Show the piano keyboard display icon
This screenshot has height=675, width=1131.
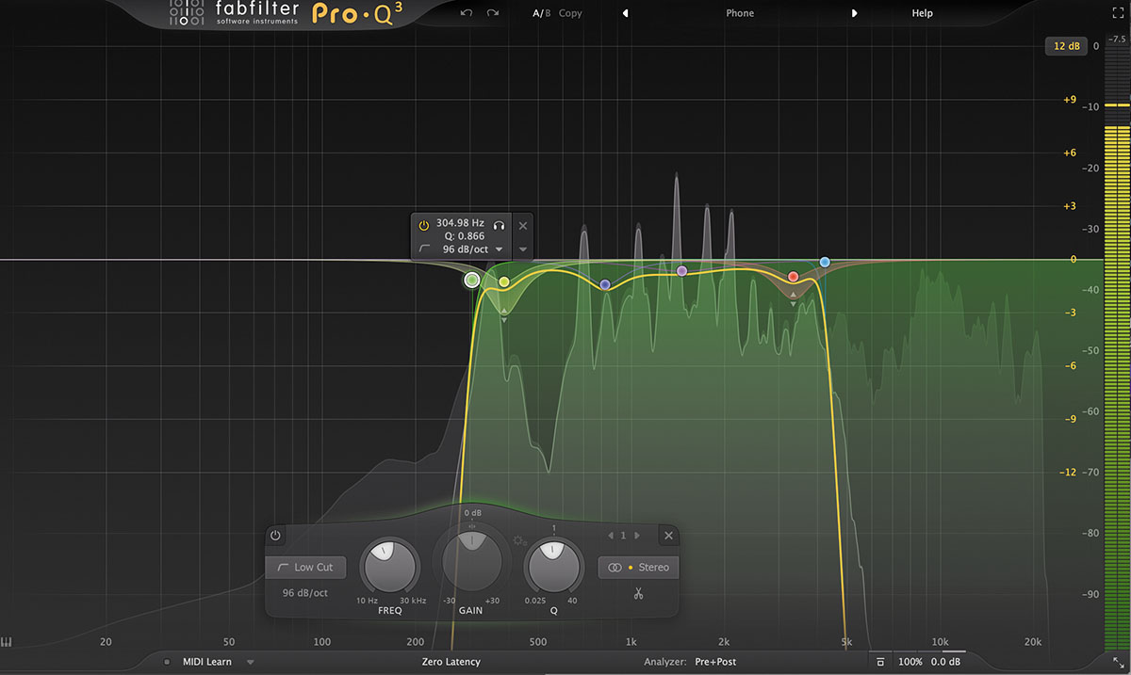click(x=8, y=642)
